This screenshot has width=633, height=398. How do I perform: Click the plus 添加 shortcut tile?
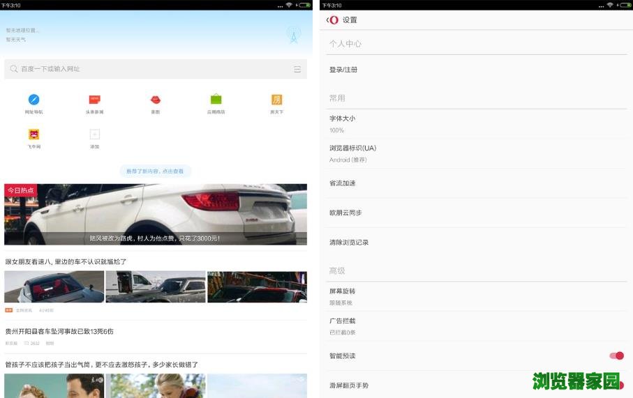(94, 135)
